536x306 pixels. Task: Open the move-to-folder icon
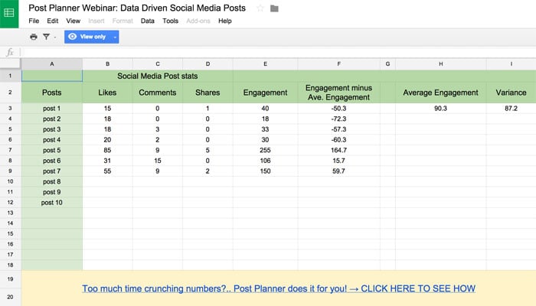pos(274,8)
